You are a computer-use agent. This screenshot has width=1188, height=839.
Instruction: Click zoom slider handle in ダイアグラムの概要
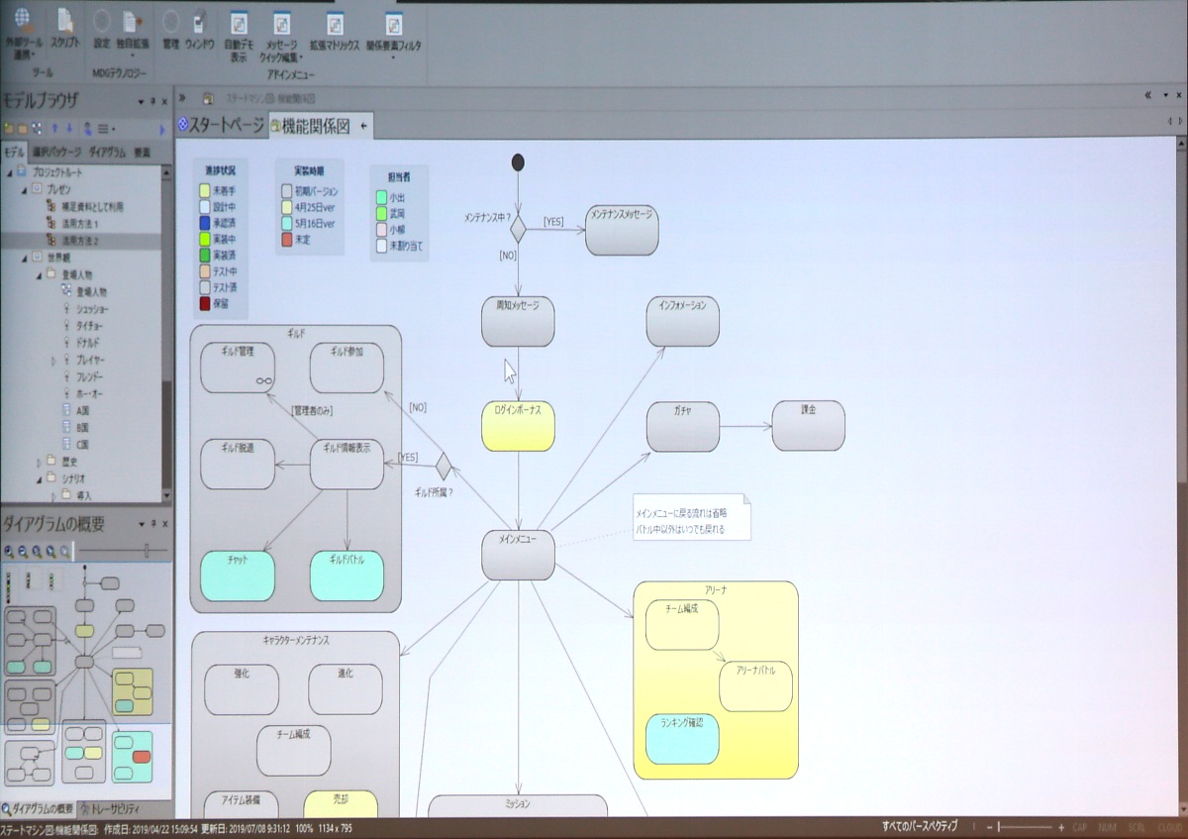[x=148, y=551]
